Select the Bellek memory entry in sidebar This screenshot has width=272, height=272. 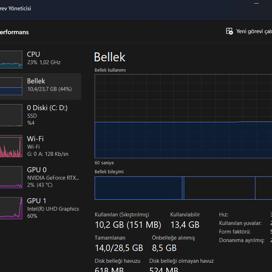[x=40, y=86]
